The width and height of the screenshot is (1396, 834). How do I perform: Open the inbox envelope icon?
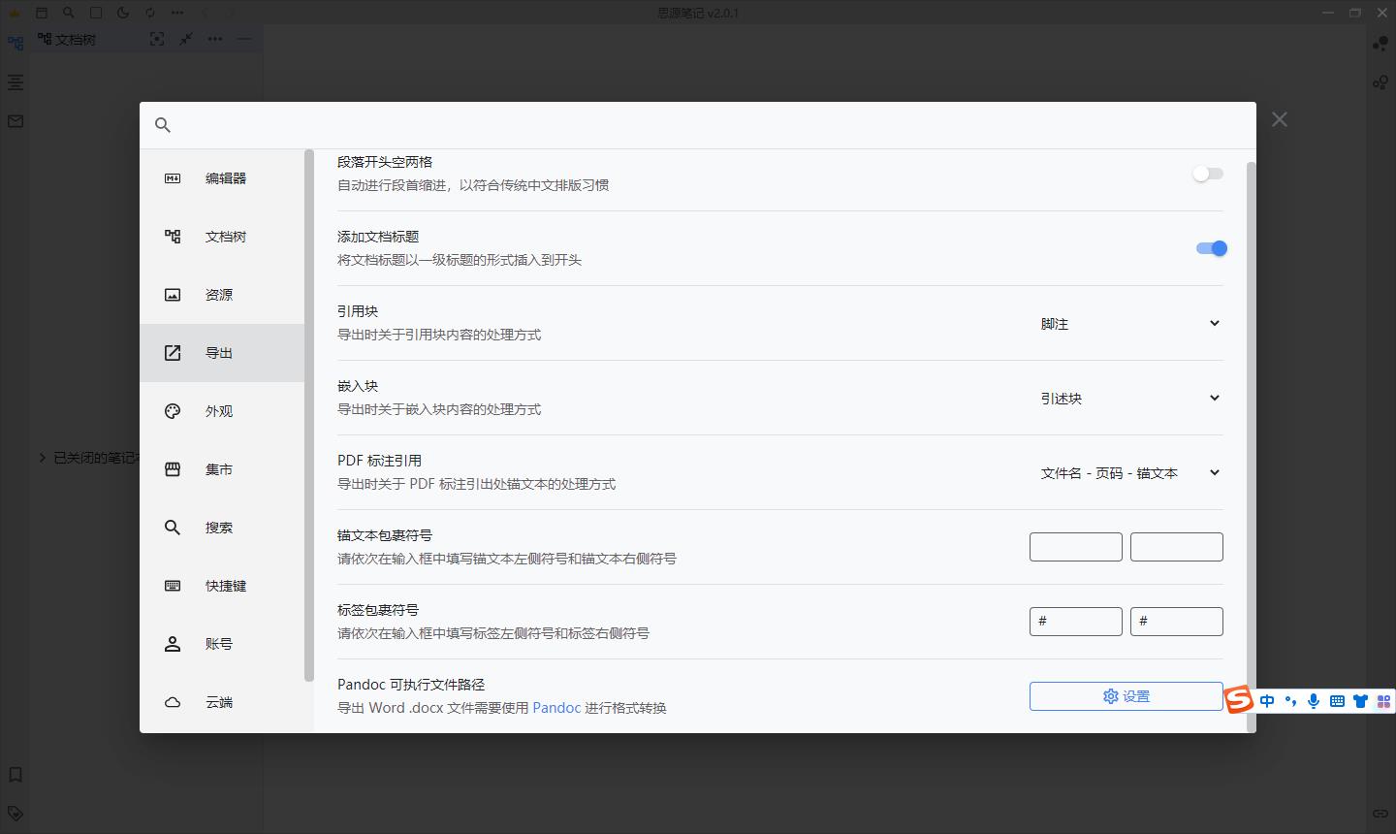pyautogui.click(x=15, y=120)
